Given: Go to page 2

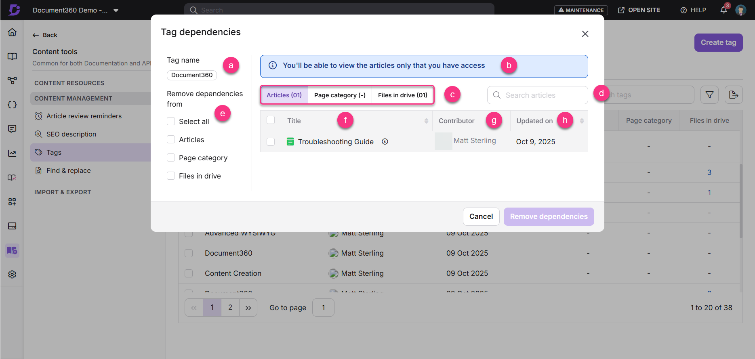Looking at the screenshot, I should [230, 308].
